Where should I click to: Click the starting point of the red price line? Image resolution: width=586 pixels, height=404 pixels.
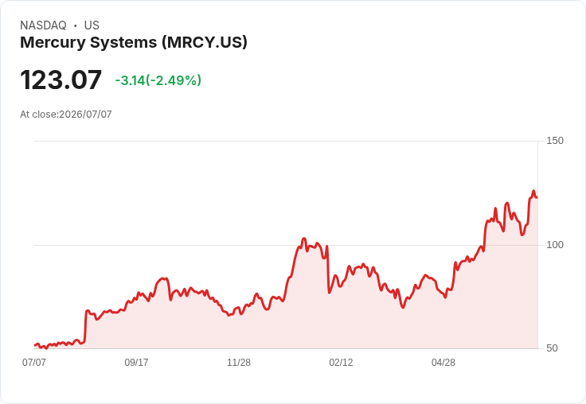tap(35, 345)
